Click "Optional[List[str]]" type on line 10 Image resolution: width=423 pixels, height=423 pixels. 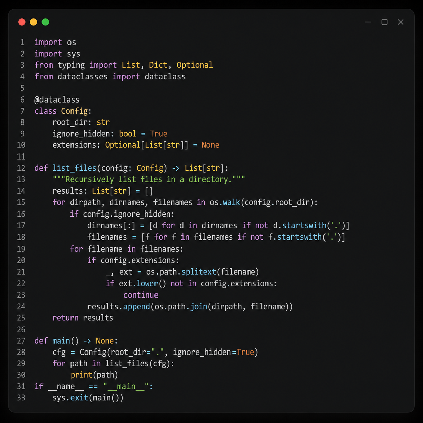pyautogui.click(x=147, y=145)
